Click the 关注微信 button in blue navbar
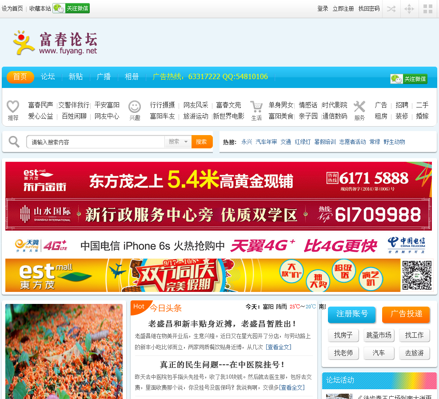Viewport: 439px width, 399px height. click(409, 79)
